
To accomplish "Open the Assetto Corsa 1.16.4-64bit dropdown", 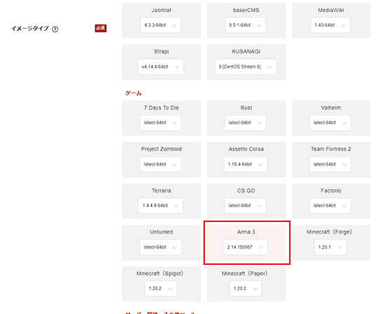I will click(246, 164).
